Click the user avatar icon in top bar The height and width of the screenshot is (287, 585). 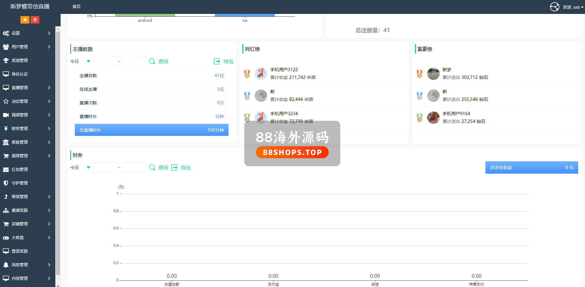(x=554, y=7)
